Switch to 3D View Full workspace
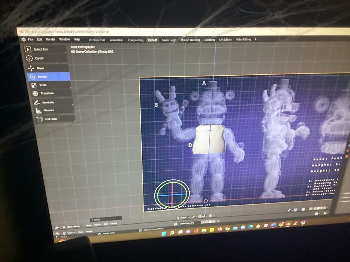The image size is (350, 262). coord(97,40)
